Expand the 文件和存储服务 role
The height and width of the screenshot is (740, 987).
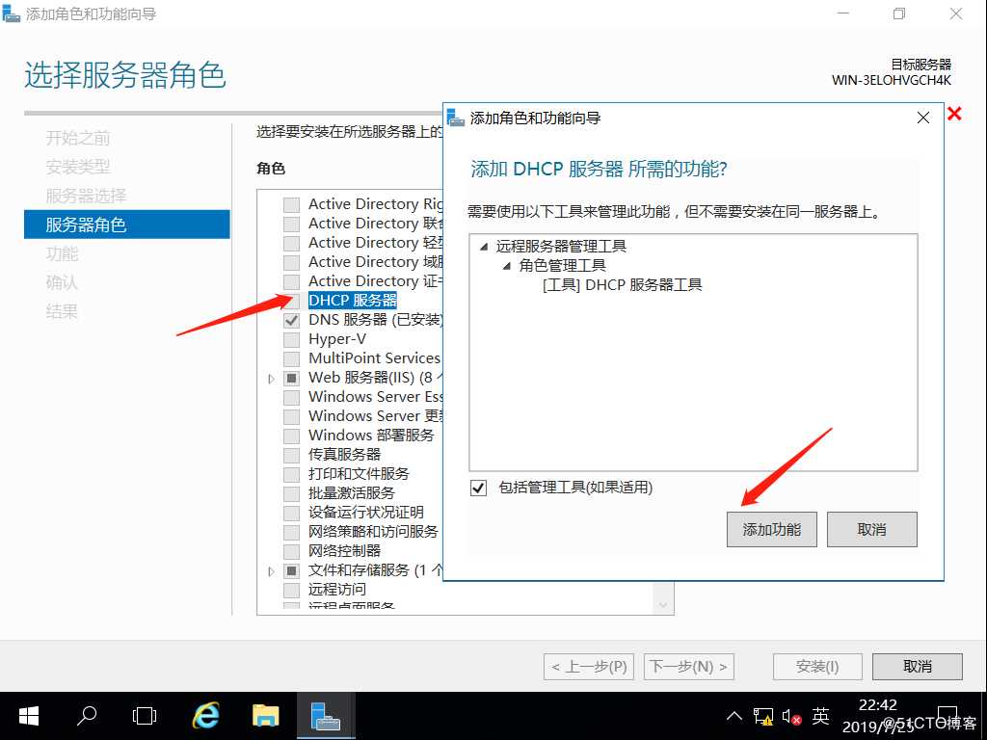pos(271,571)
